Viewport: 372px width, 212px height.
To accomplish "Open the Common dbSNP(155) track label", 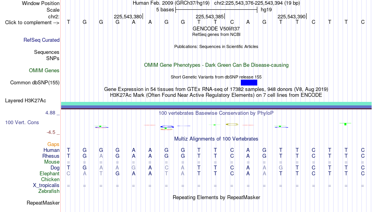I will [35, 83].
